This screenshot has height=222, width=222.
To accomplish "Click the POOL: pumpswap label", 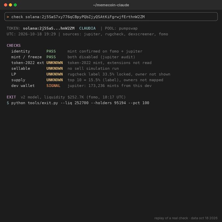I will (x=121, y=28).
